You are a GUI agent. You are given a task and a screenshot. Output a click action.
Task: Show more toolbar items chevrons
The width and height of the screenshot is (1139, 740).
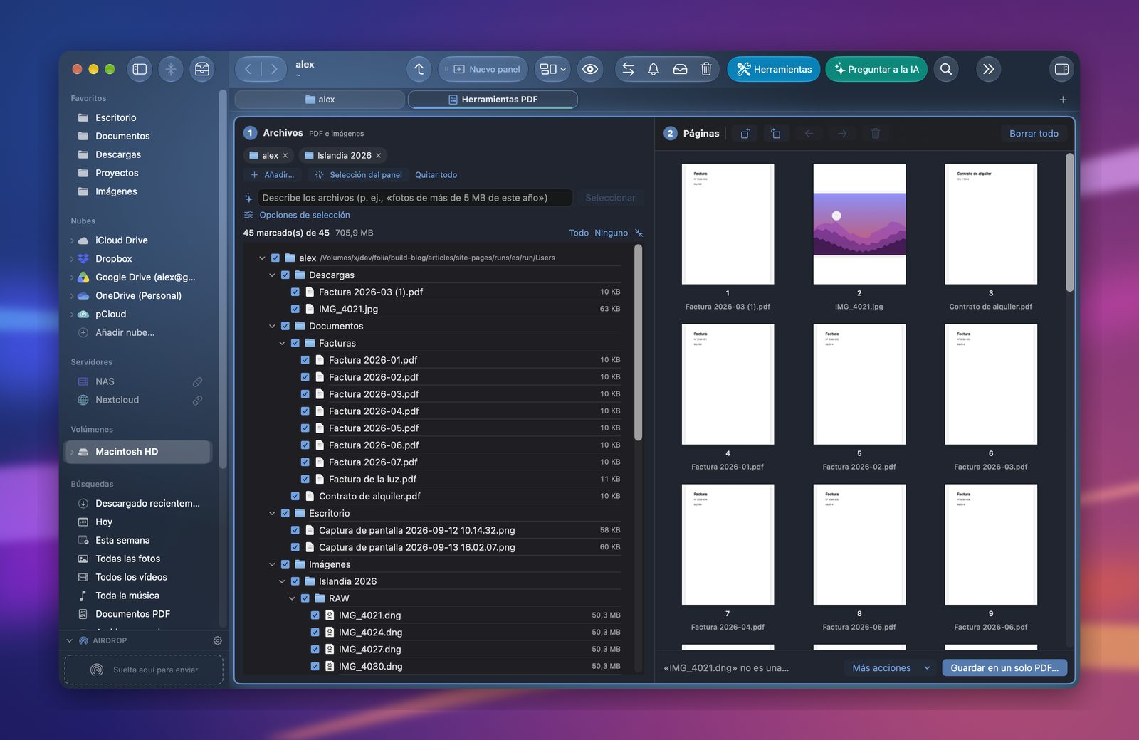tap(988, 69)
